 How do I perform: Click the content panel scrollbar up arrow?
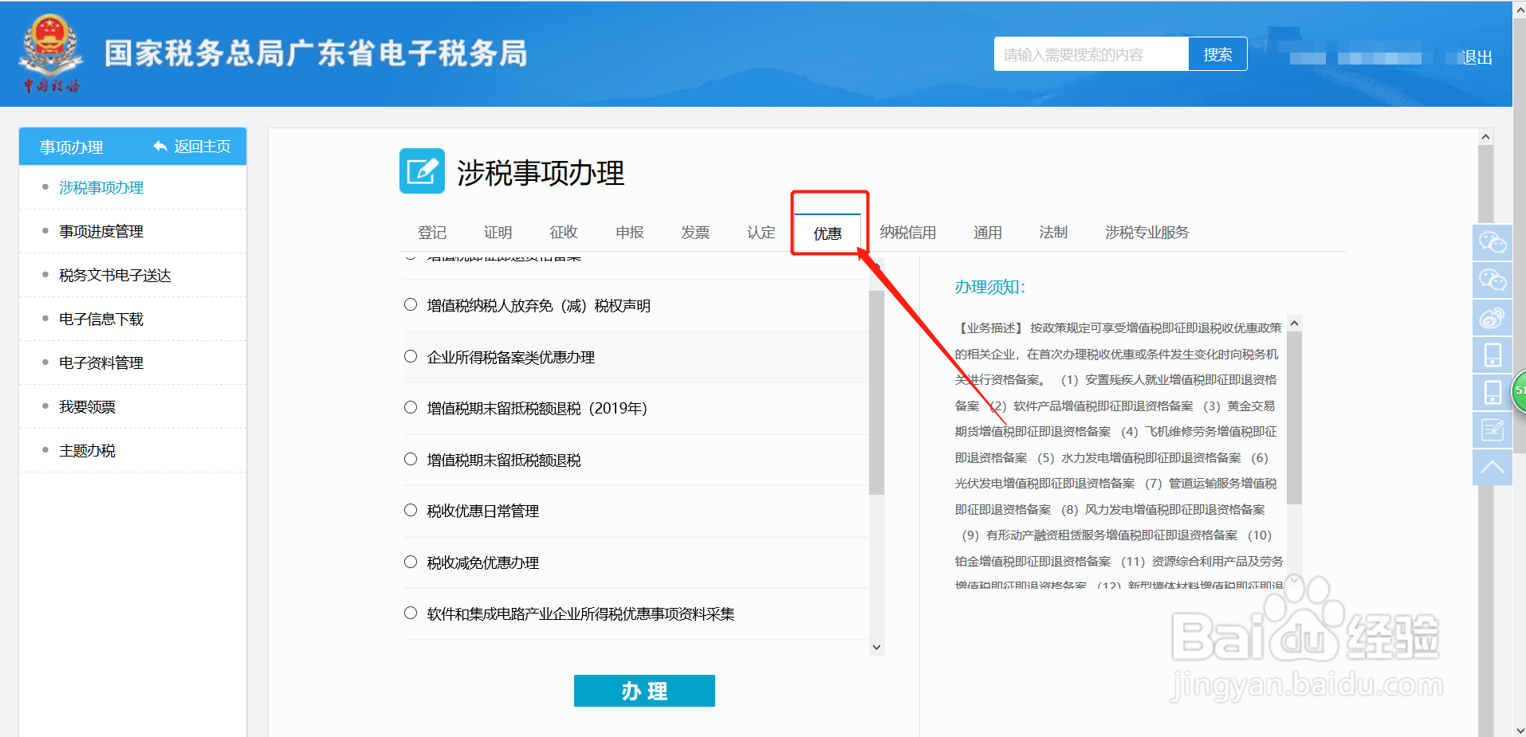(x=1485, y=136)
